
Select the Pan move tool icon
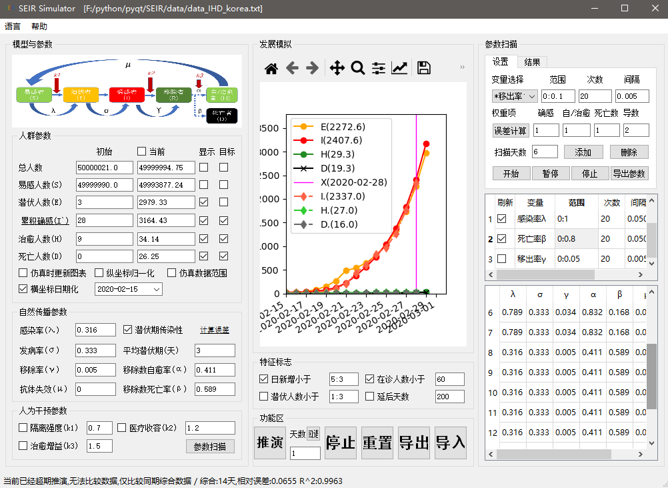point(337,68)
